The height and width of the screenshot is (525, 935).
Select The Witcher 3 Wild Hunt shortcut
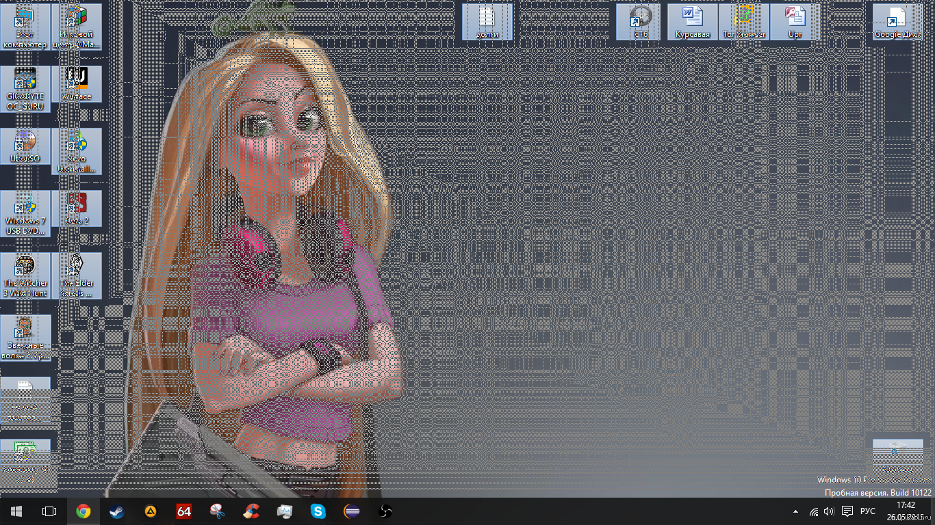pos(25,273)
